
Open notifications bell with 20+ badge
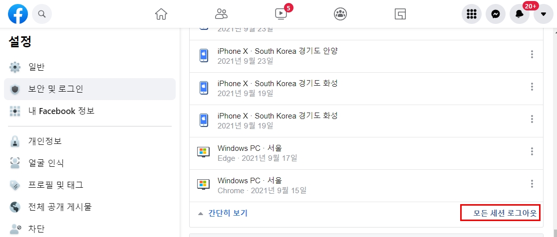pos(520,14)
